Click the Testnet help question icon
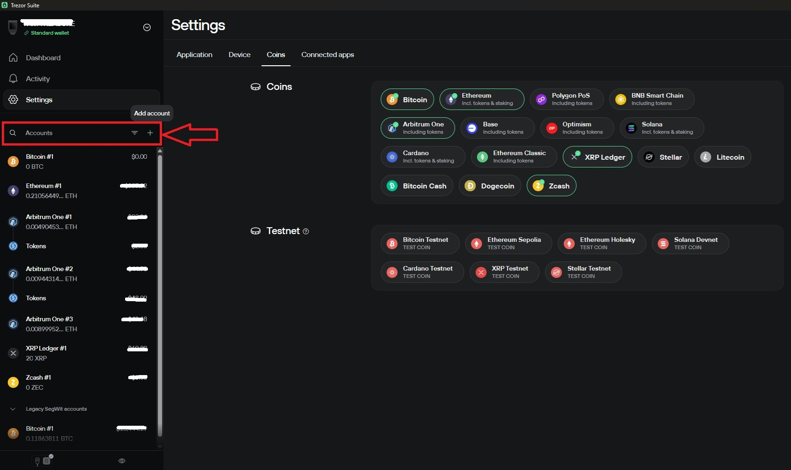 (x=306, y=231)
